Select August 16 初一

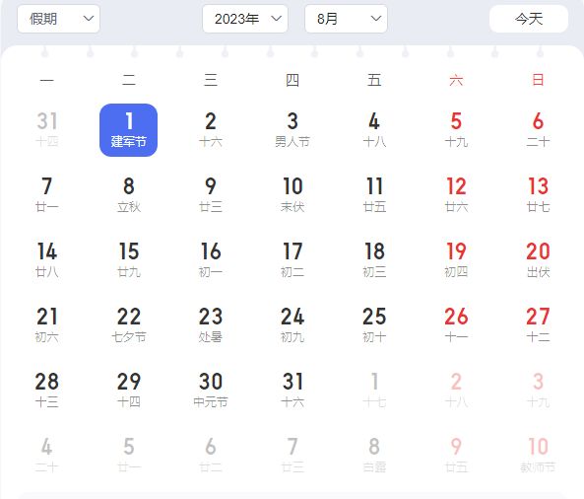(211, 260)
